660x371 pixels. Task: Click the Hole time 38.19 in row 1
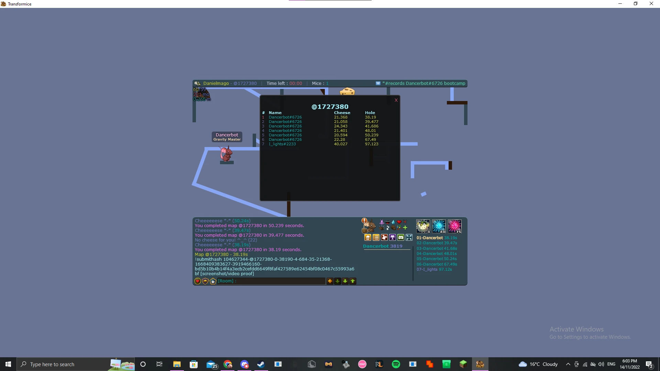point(371,117)
